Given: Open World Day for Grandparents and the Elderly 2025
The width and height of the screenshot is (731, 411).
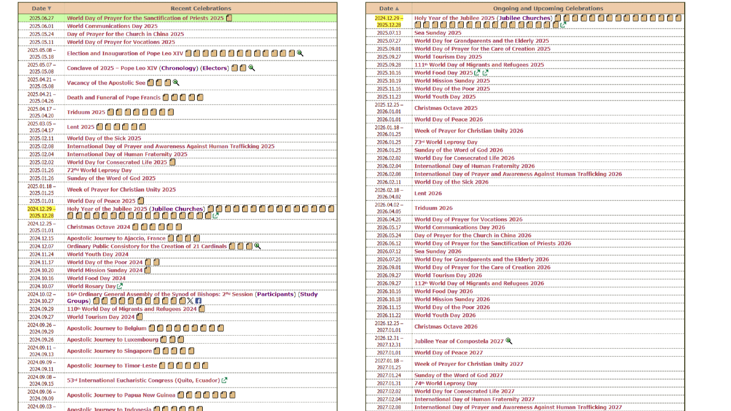Looking at the screenshot, I should [x=482, y=41].
